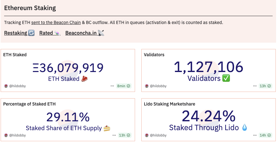Click the 14h refresh status badge
The width and height of the screenshot is (278, 145).
coord(265,135)
